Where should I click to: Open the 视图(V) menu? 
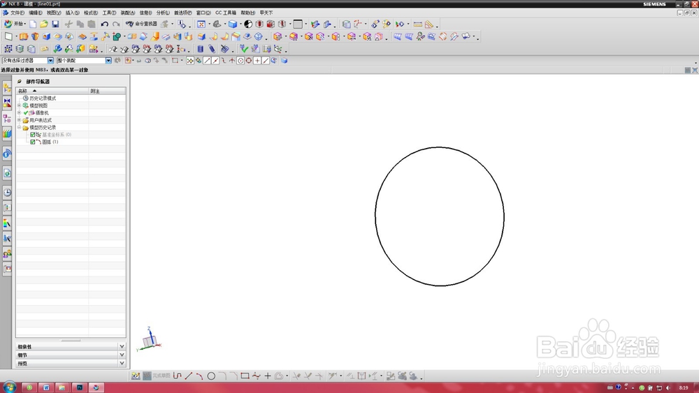tap(54, 13)
